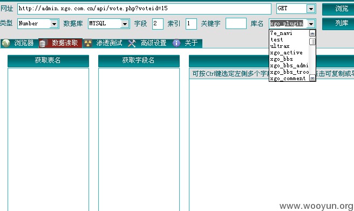Open the MYSQL database dropdown

125,24
